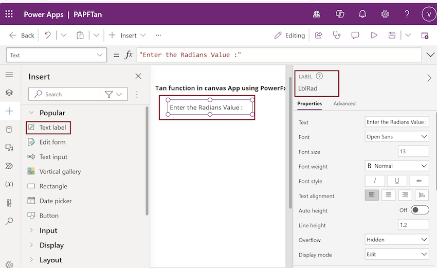Open the Comments icon
The height and width of the screenshot is (268, 437).
tap(355, 35)
